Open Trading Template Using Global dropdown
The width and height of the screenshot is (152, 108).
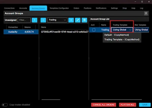122,30
